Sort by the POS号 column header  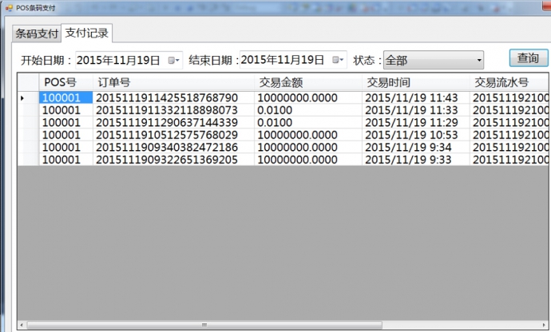(65, 82)
